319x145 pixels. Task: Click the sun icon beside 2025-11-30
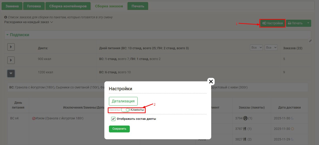pos(292,129)
